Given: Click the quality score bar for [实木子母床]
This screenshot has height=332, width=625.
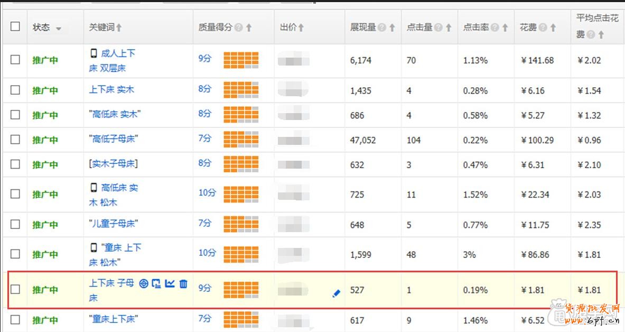Looking at the screenshot, I should (241, 164).
